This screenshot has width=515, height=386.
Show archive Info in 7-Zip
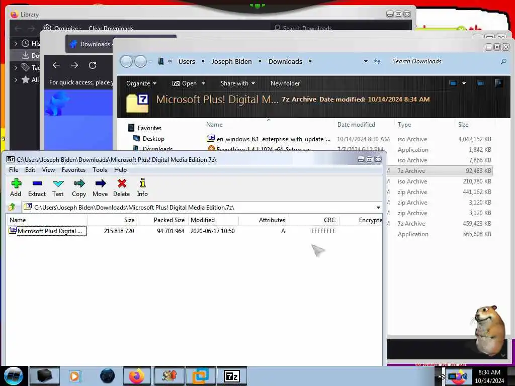tap(142, 188)
